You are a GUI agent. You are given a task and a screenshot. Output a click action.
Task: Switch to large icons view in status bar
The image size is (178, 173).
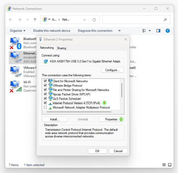click(170, 165)
